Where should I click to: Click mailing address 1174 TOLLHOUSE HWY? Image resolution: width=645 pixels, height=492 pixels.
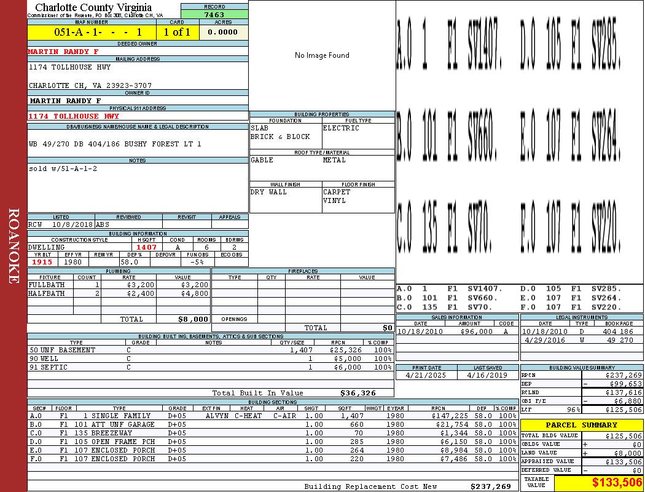pos(70,67)
